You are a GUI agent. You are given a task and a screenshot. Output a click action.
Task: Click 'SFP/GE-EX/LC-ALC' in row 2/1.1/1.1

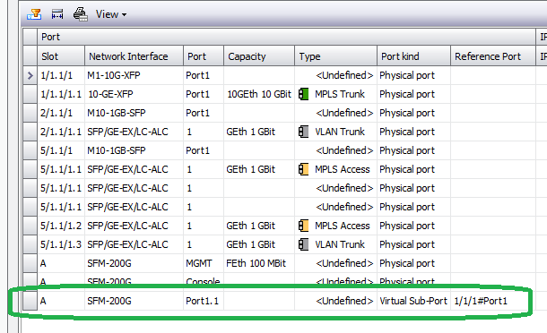click(127, 132)
